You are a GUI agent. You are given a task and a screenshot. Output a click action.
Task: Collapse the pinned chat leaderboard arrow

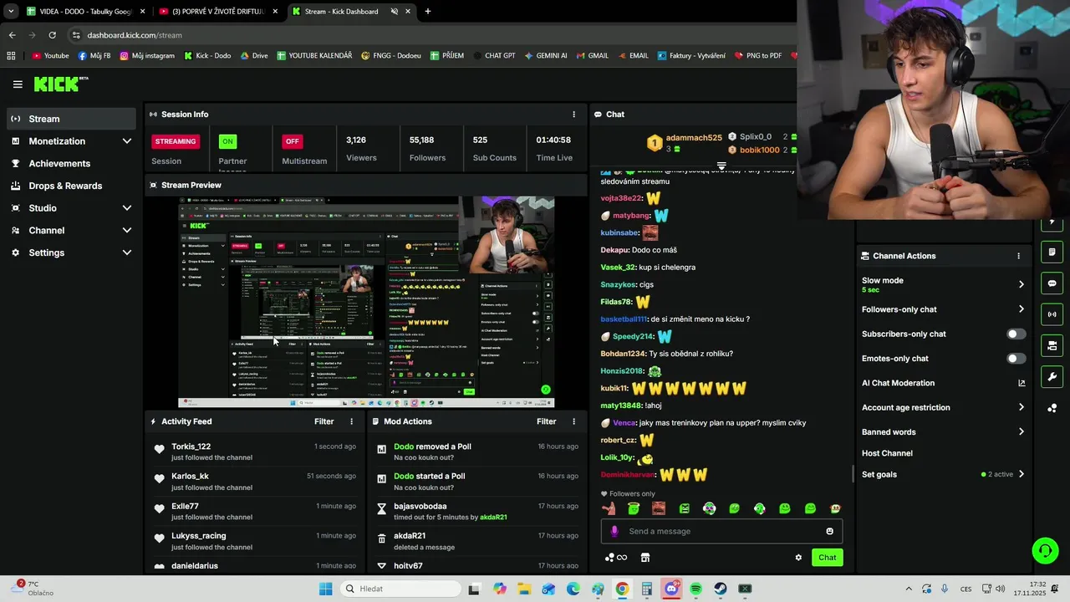721,166
